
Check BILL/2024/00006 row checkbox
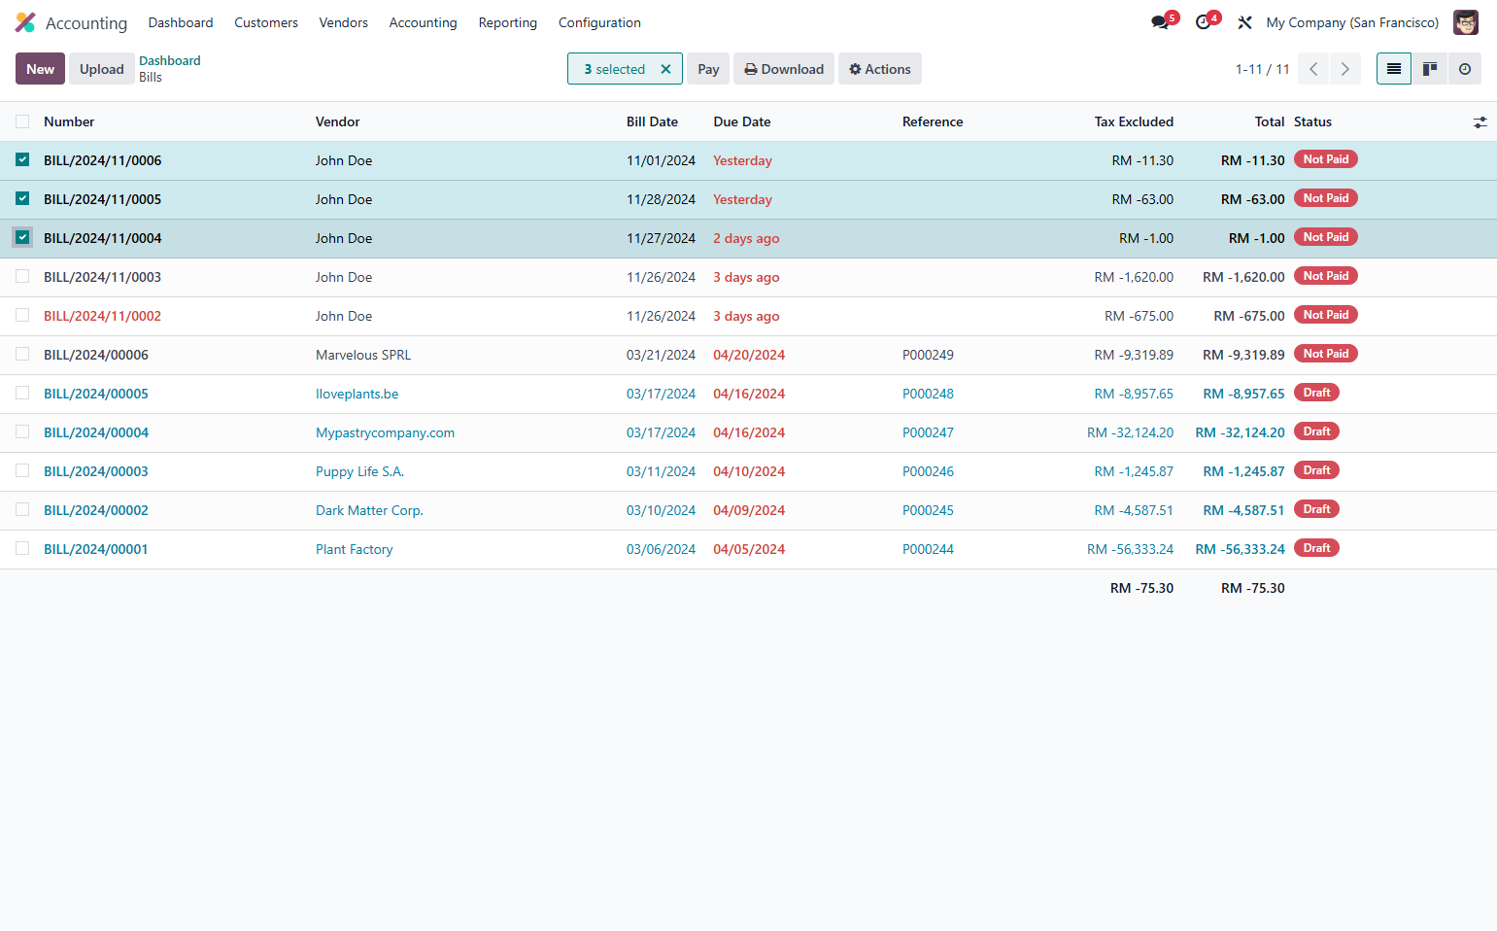click(22, 354)
